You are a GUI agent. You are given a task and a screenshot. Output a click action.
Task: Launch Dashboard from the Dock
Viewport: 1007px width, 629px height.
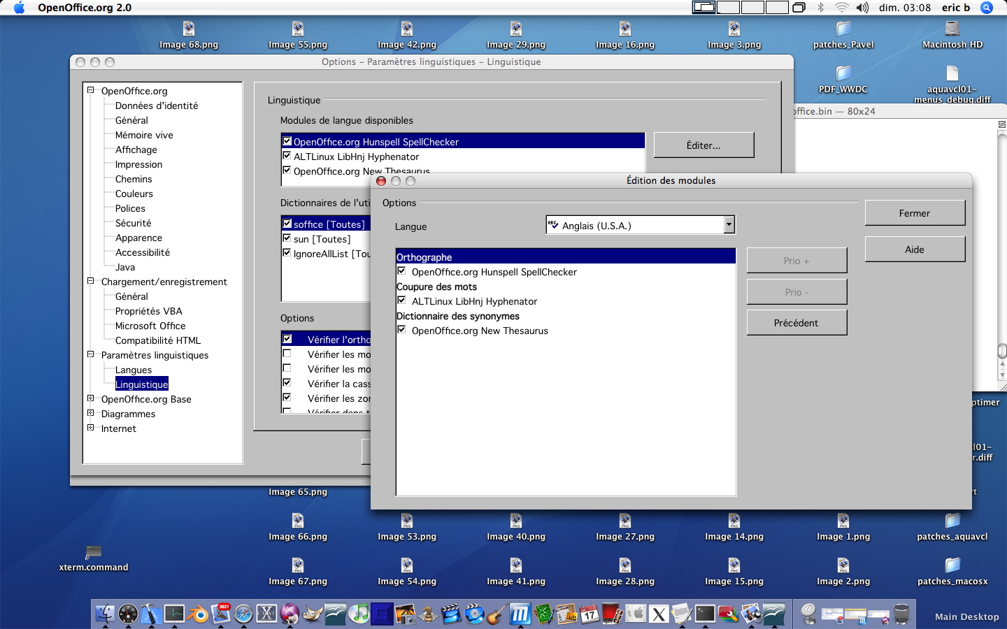coord(128,614)
